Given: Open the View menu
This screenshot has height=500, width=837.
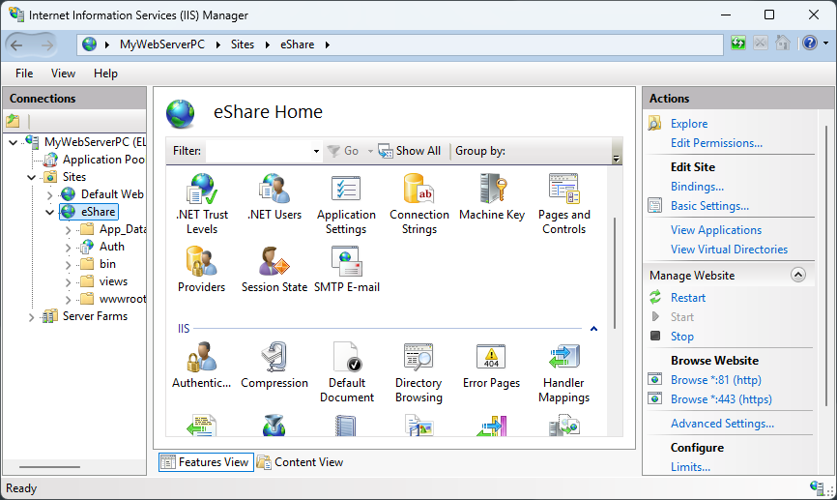Looking at the screenshot, I should pyautogui.click(x=63, y=74).
